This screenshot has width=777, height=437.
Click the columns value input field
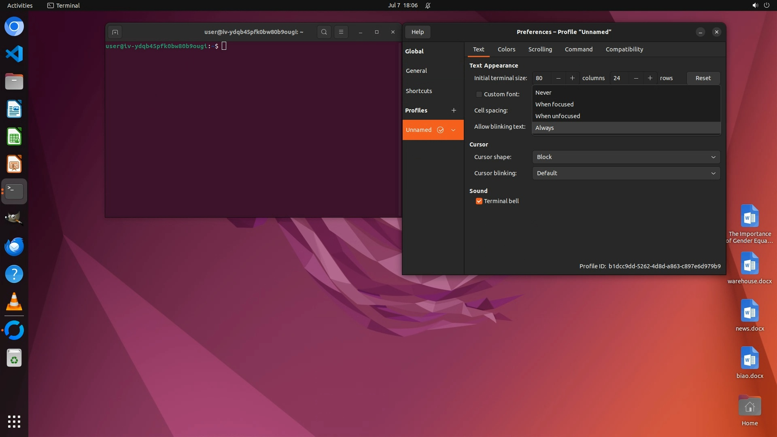pos(541,78)
